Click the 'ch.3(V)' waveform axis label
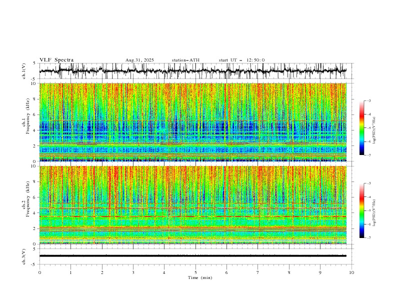This screenshot has height=306, width=396. [24, 256]
